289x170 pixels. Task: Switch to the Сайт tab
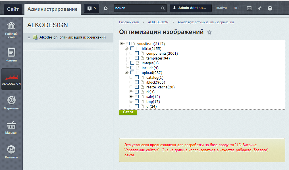(13, 9)
